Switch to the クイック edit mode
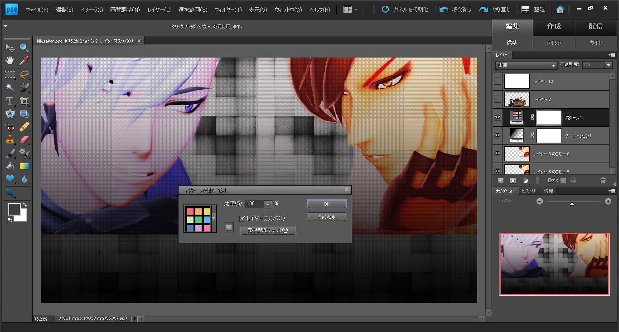The width and height of the screenshot is (619, 332). click(x=554, y=43)
